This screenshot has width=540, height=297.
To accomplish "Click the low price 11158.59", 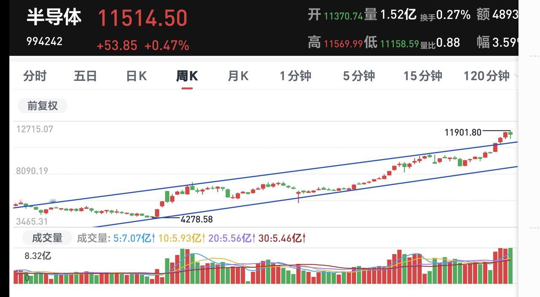I will coord(400,43).
